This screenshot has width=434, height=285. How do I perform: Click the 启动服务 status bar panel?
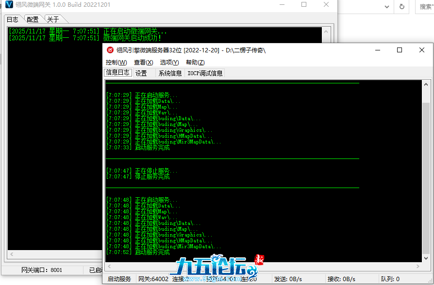[x=119, y=279]
